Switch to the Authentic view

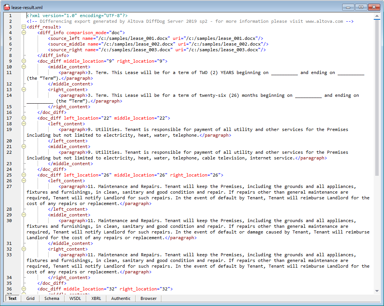click(120, 298)
